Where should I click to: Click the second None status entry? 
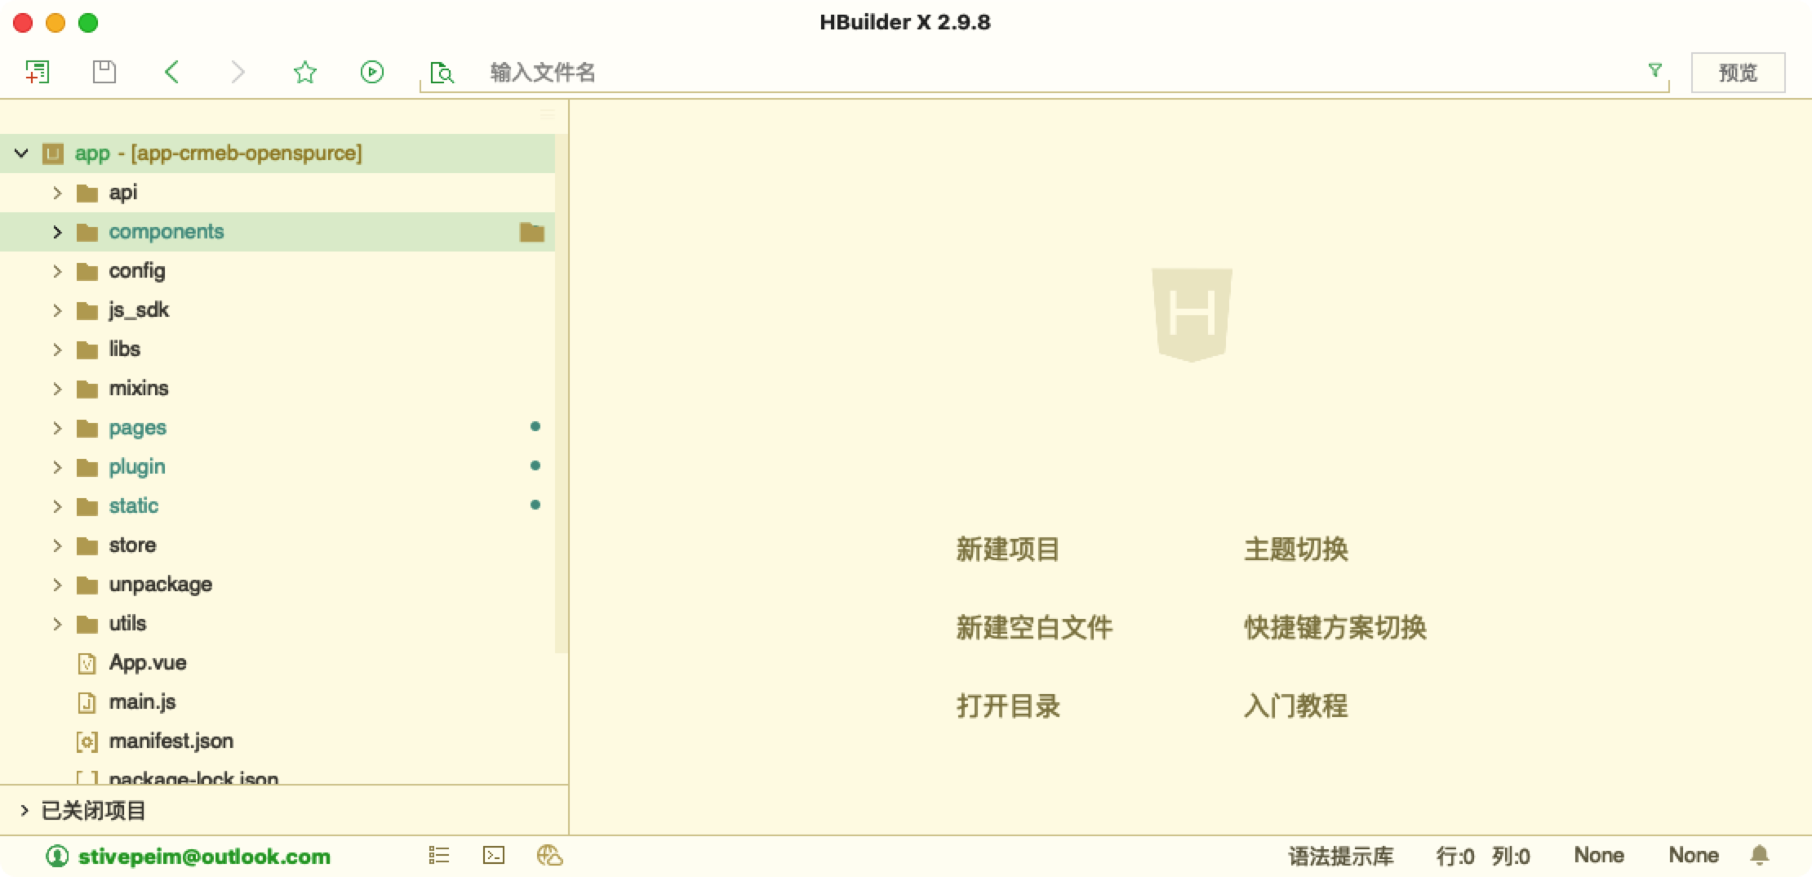[x=1694, y=855]
